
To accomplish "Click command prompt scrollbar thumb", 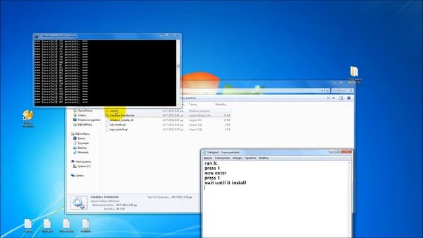I will tap(178, 66).
